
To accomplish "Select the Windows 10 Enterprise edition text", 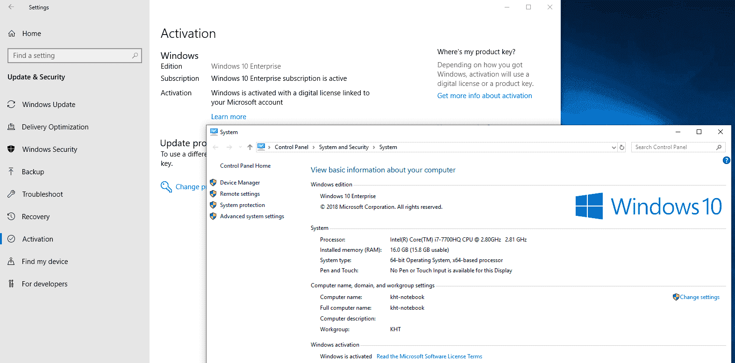I will (x=348, y=196).
